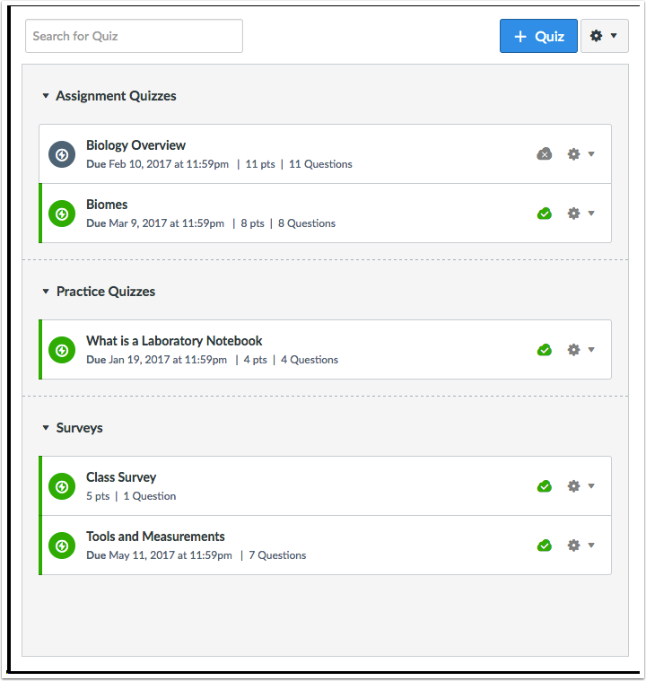This screenshot has height=681, width=646.
Task: Add a new quiz with + Quiz button
Action: [538, 36]
